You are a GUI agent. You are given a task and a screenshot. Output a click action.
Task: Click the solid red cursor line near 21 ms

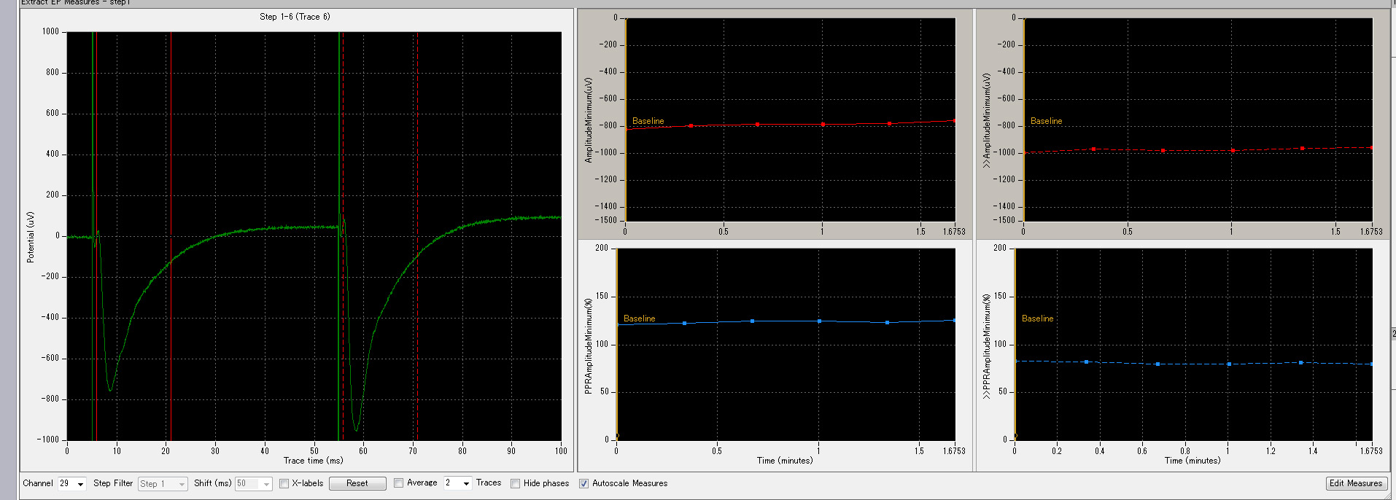[171, 146]
